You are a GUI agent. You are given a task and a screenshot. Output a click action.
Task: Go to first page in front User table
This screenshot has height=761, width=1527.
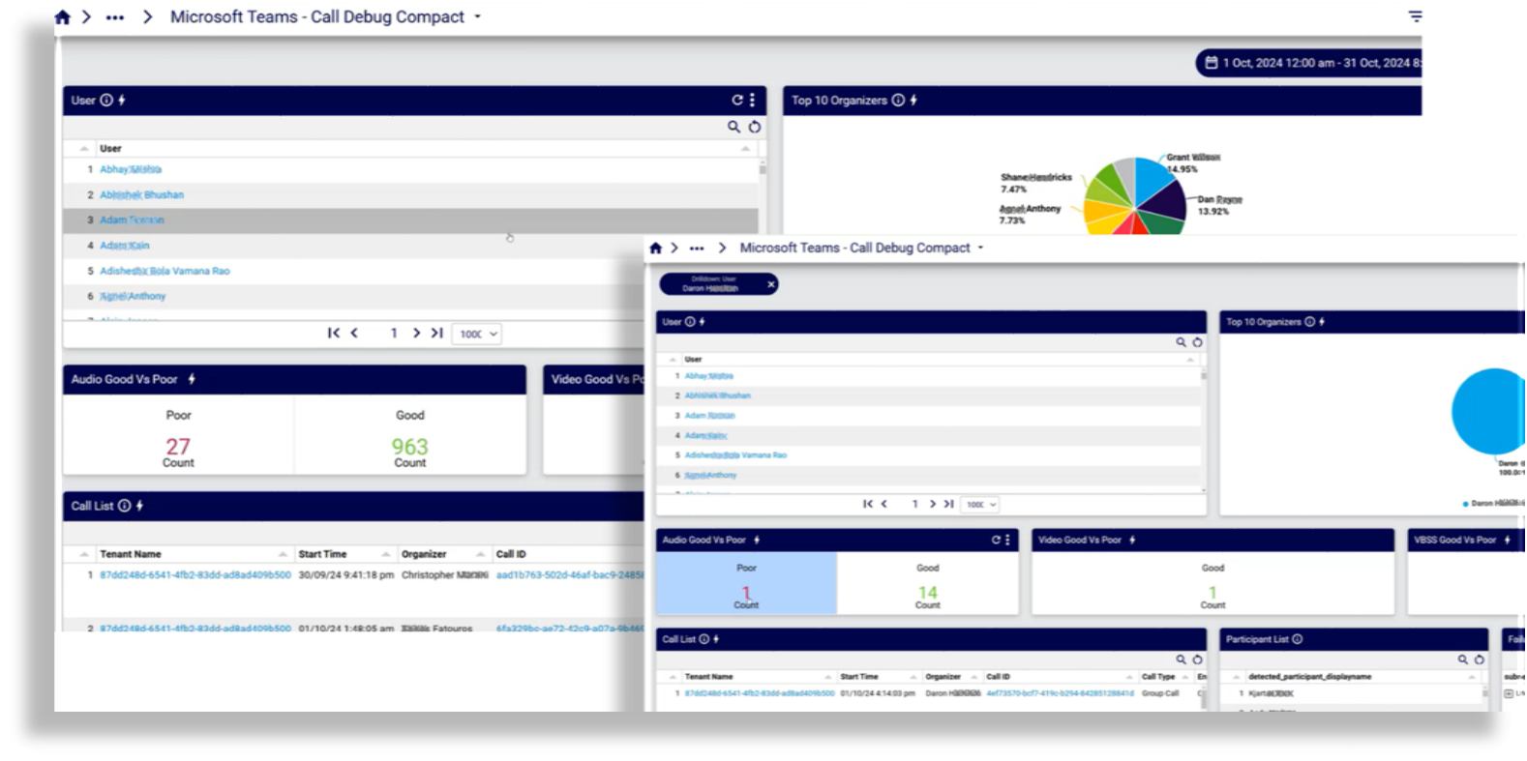(868, 504)
